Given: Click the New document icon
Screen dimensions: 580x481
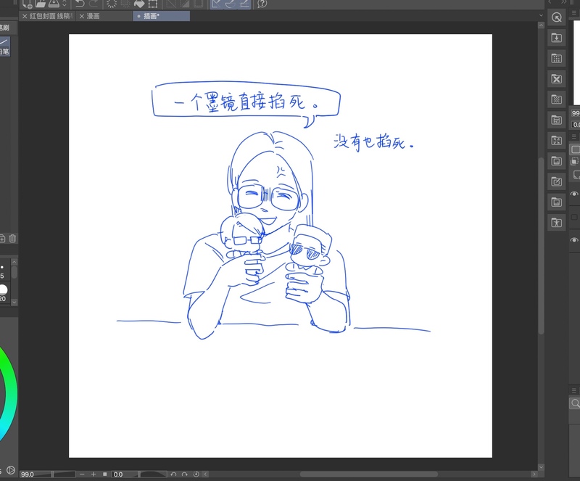Looking at the screenshot, I should pos(28,4).
